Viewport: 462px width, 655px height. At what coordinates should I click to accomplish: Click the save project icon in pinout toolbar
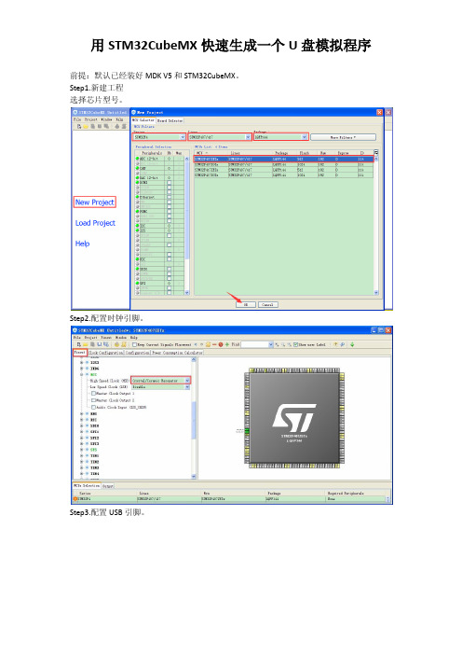100,344
